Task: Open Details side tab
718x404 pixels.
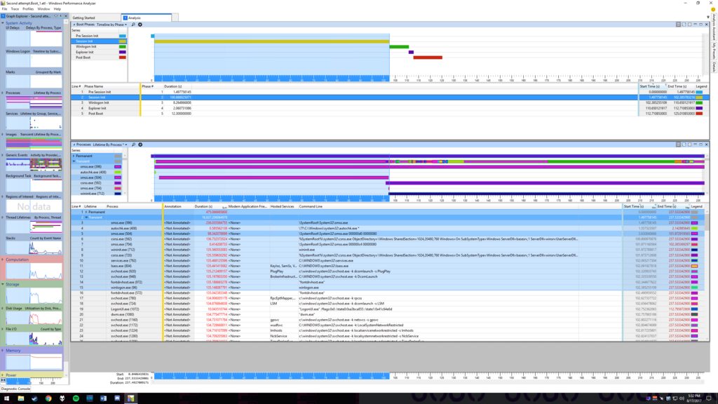Action: (714, 67)
